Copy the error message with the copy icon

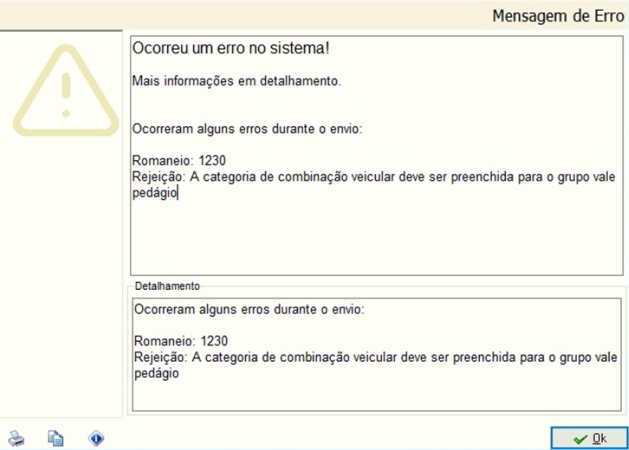click(55, 438)
